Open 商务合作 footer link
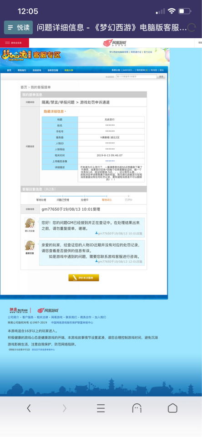The width and height of the screenshot is (202, 437). 86,317
